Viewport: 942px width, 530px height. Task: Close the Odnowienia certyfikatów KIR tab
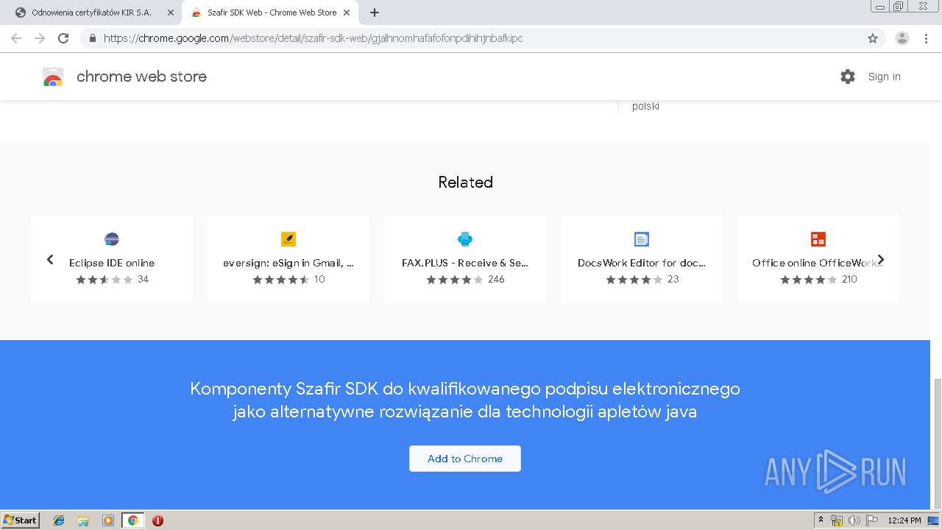coord(171,13)
